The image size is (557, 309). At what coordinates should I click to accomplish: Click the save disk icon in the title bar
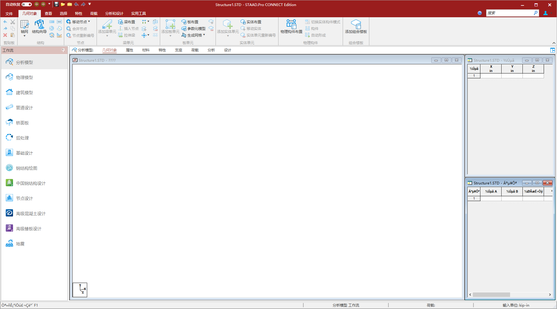click(56, 4)
